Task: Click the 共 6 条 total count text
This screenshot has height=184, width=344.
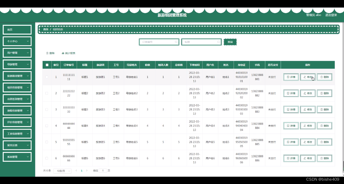Action: pos(47,171)
